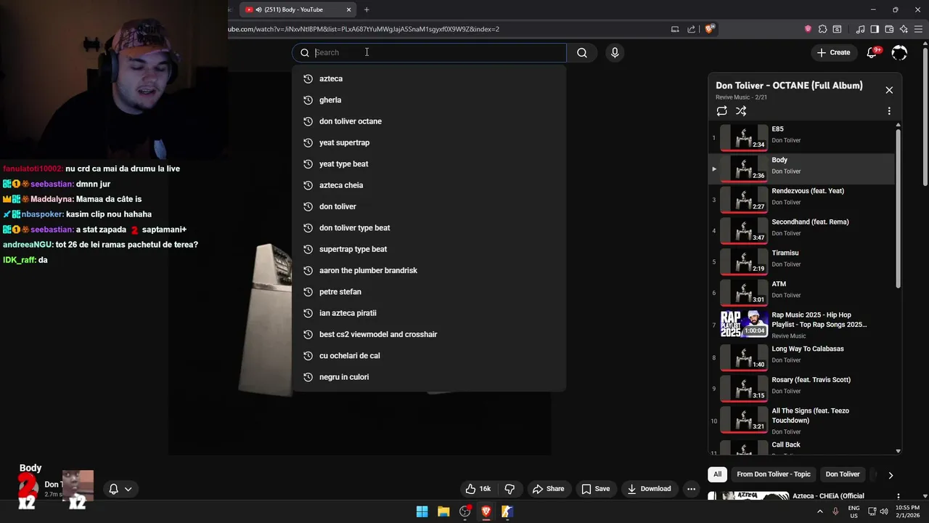Select search suggestion 'gherla'
929x523 pixels.
click(x=429, y=100)
